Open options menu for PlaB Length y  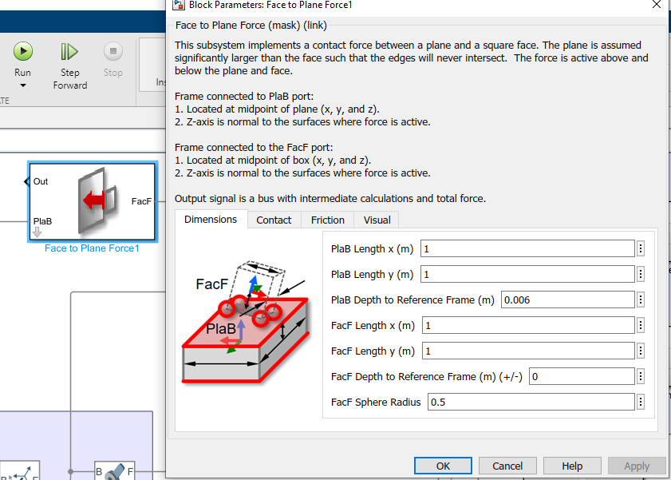(x=641, y=274)
